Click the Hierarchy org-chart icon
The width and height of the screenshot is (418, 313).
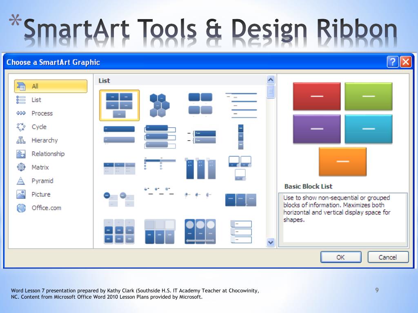click(x=21, y=140)
